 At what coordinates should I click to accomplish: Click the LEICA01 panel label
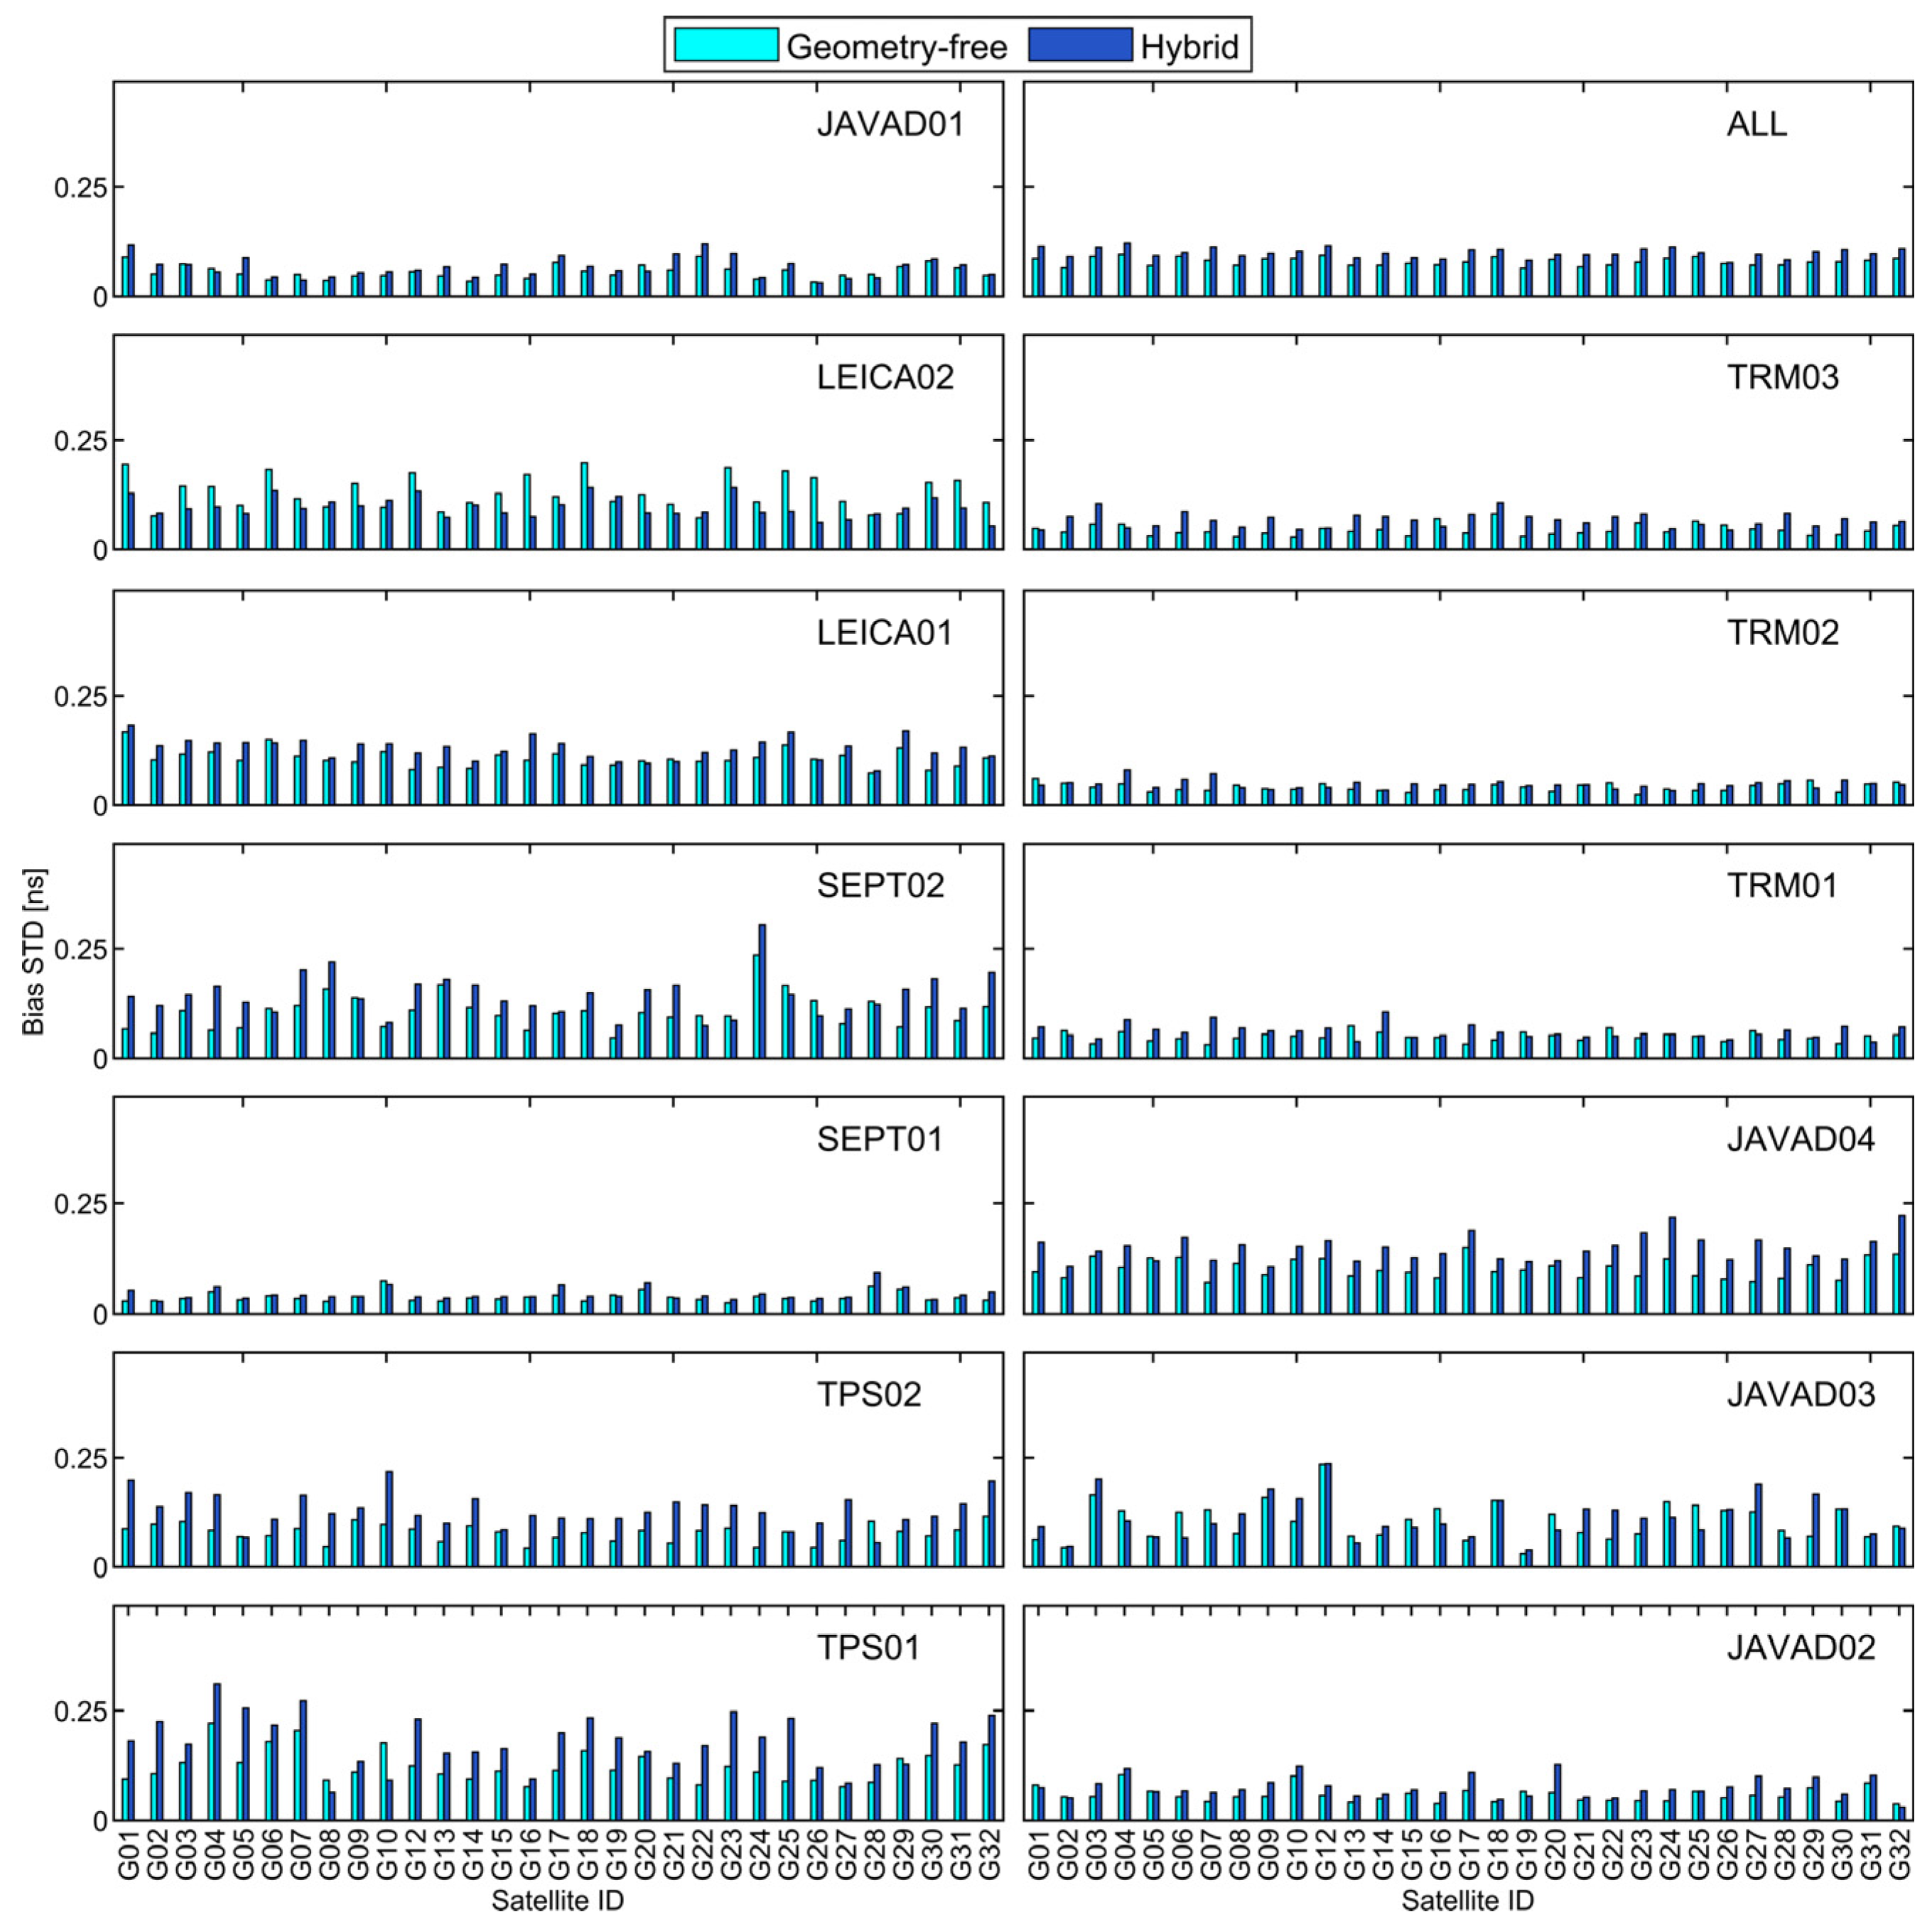(884, 632)
